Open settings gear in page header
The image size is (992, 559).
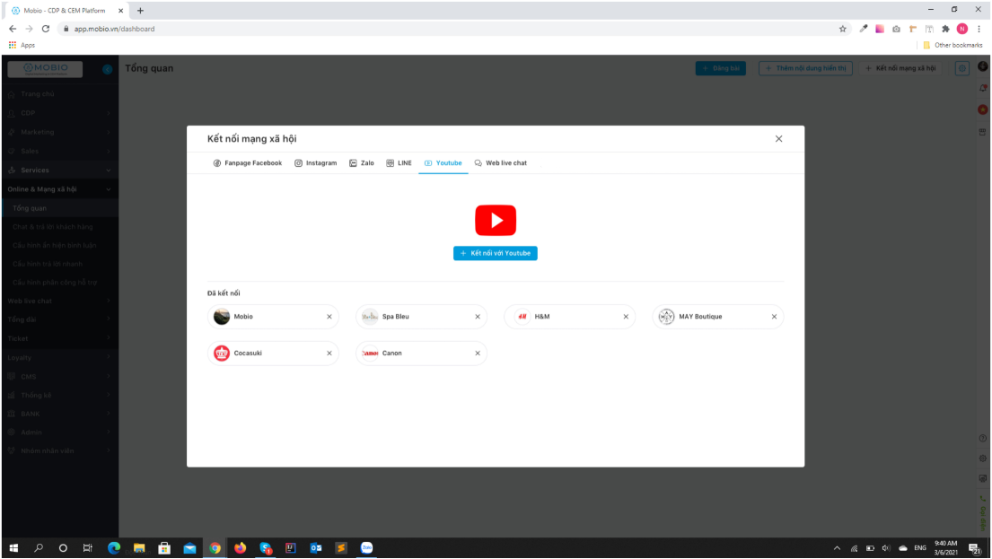coord(961,68)
